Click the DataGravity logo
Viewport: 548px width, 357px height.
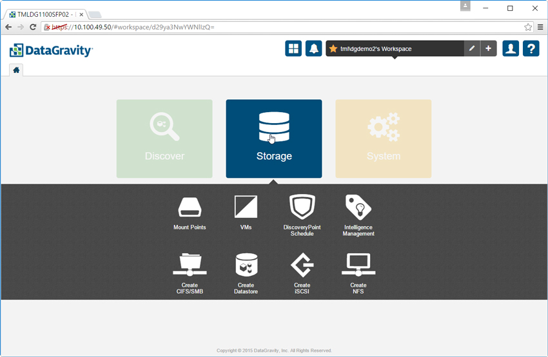pos(51,50)
